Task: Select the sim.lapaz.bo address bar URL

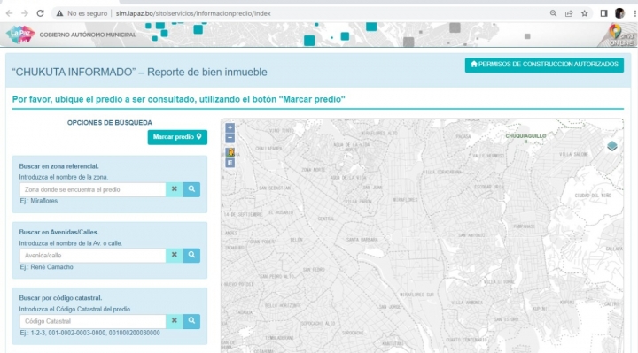Action: [193, 13]
